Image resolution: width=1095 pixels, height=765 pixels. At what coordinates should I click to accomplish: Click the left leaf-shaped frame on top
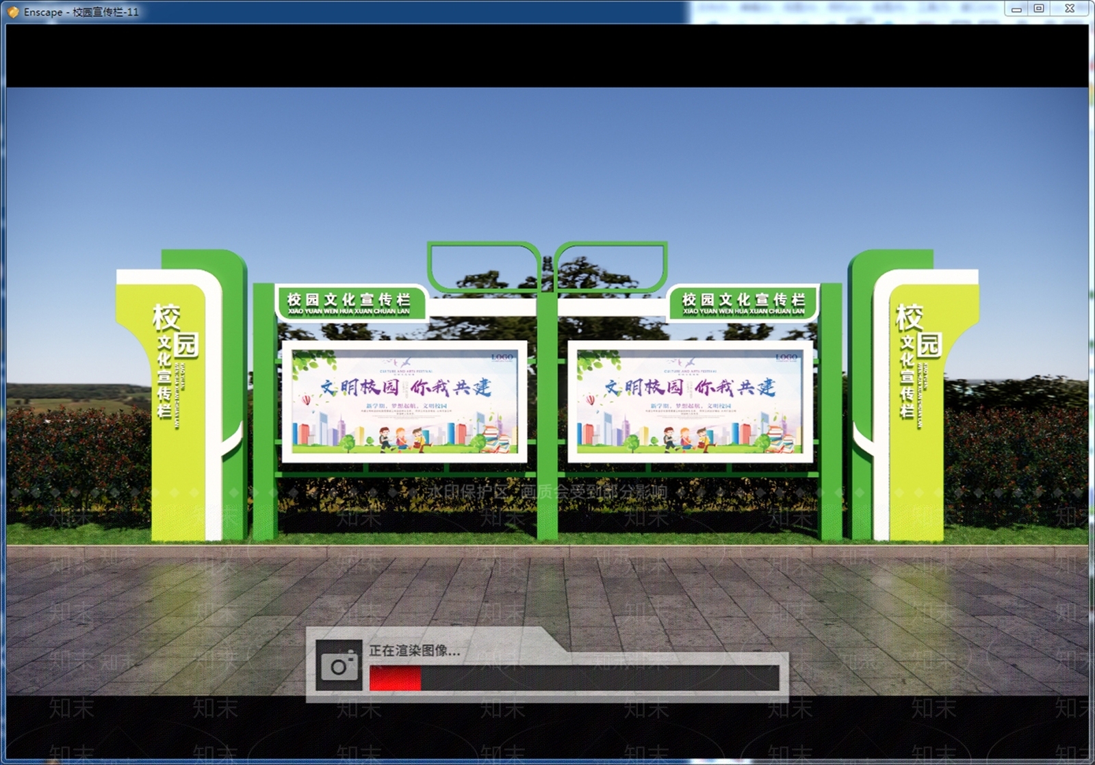coord(483,266)
